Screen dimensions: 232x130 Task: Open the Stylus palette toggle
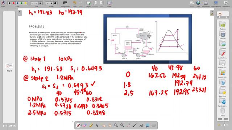point(3,3)
